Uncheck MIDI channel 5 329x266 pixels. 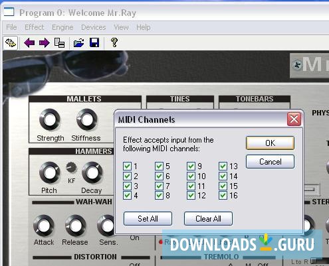(159, 166)
